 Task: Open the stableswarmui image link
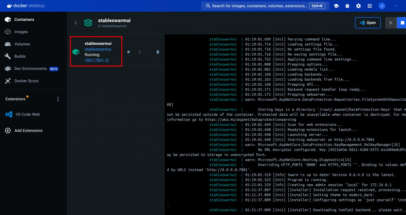[x=98, y=49]
